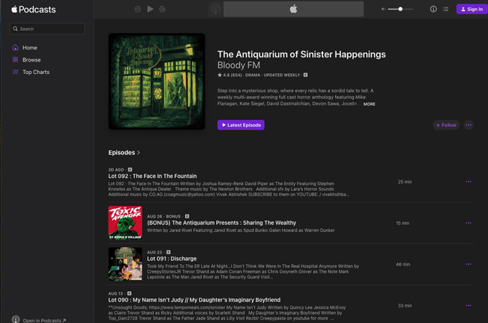Click the volume slider knob
Screen dimensions: 488x323
(x=400, y=9)
